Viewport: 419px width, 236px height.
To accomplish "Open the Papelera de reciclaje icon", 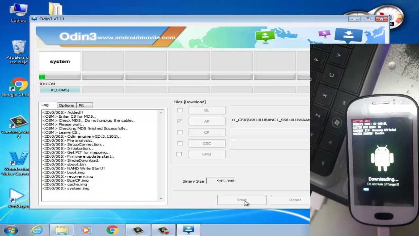I will (x=19, y=52).
